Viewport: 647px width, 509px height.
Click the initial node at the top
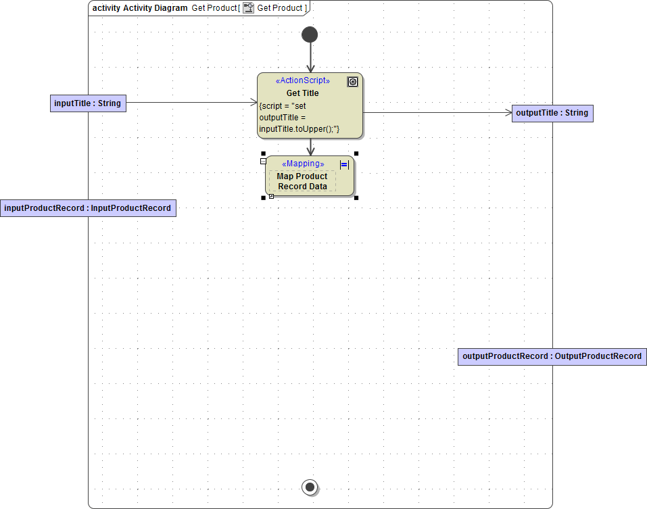tap(310, 34)
